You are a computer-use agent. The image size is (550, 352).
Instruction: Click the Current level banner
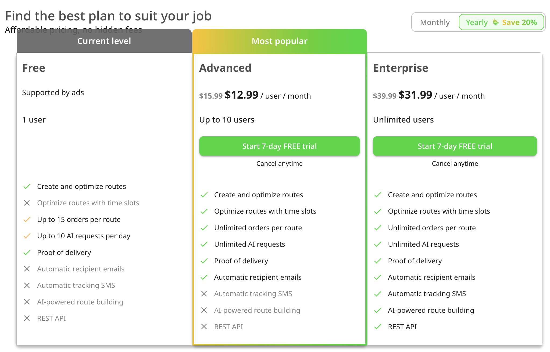click(104, 41)
